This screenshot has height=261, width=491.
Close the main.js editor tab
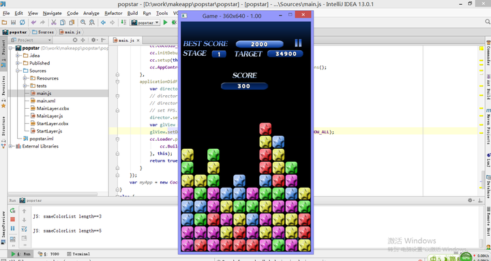pyautogui.click(x=138, y=40)
